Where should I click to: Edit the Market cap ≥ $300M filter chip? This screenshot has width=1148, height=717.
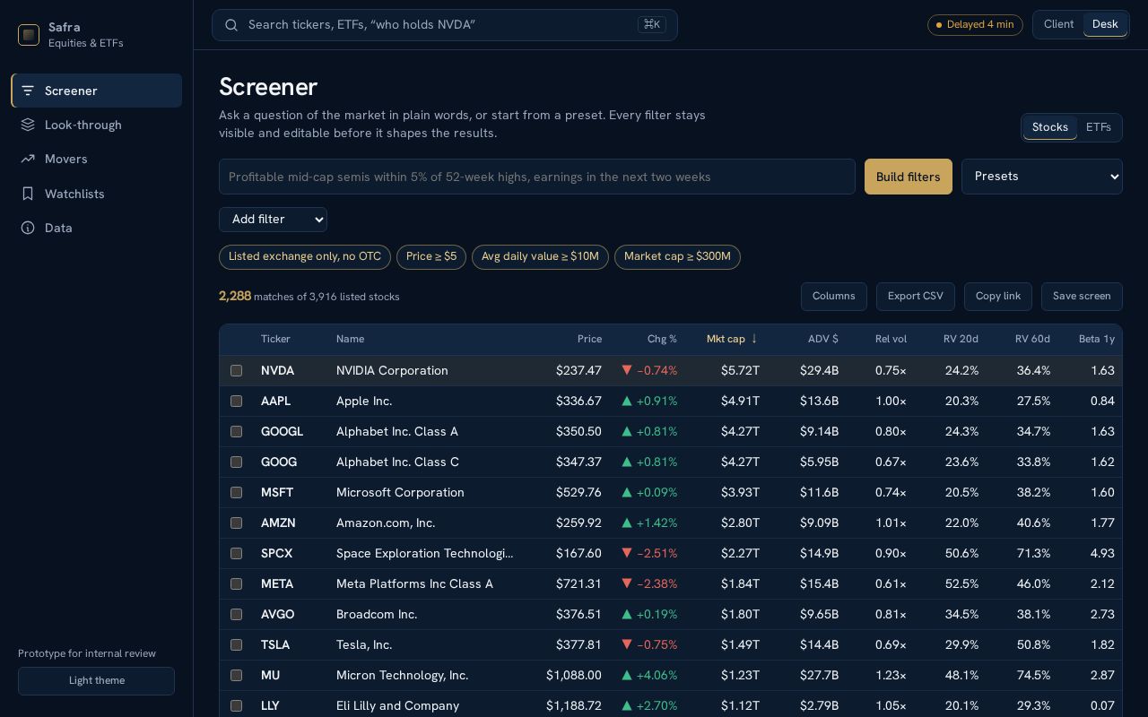(x=677, y=257)
